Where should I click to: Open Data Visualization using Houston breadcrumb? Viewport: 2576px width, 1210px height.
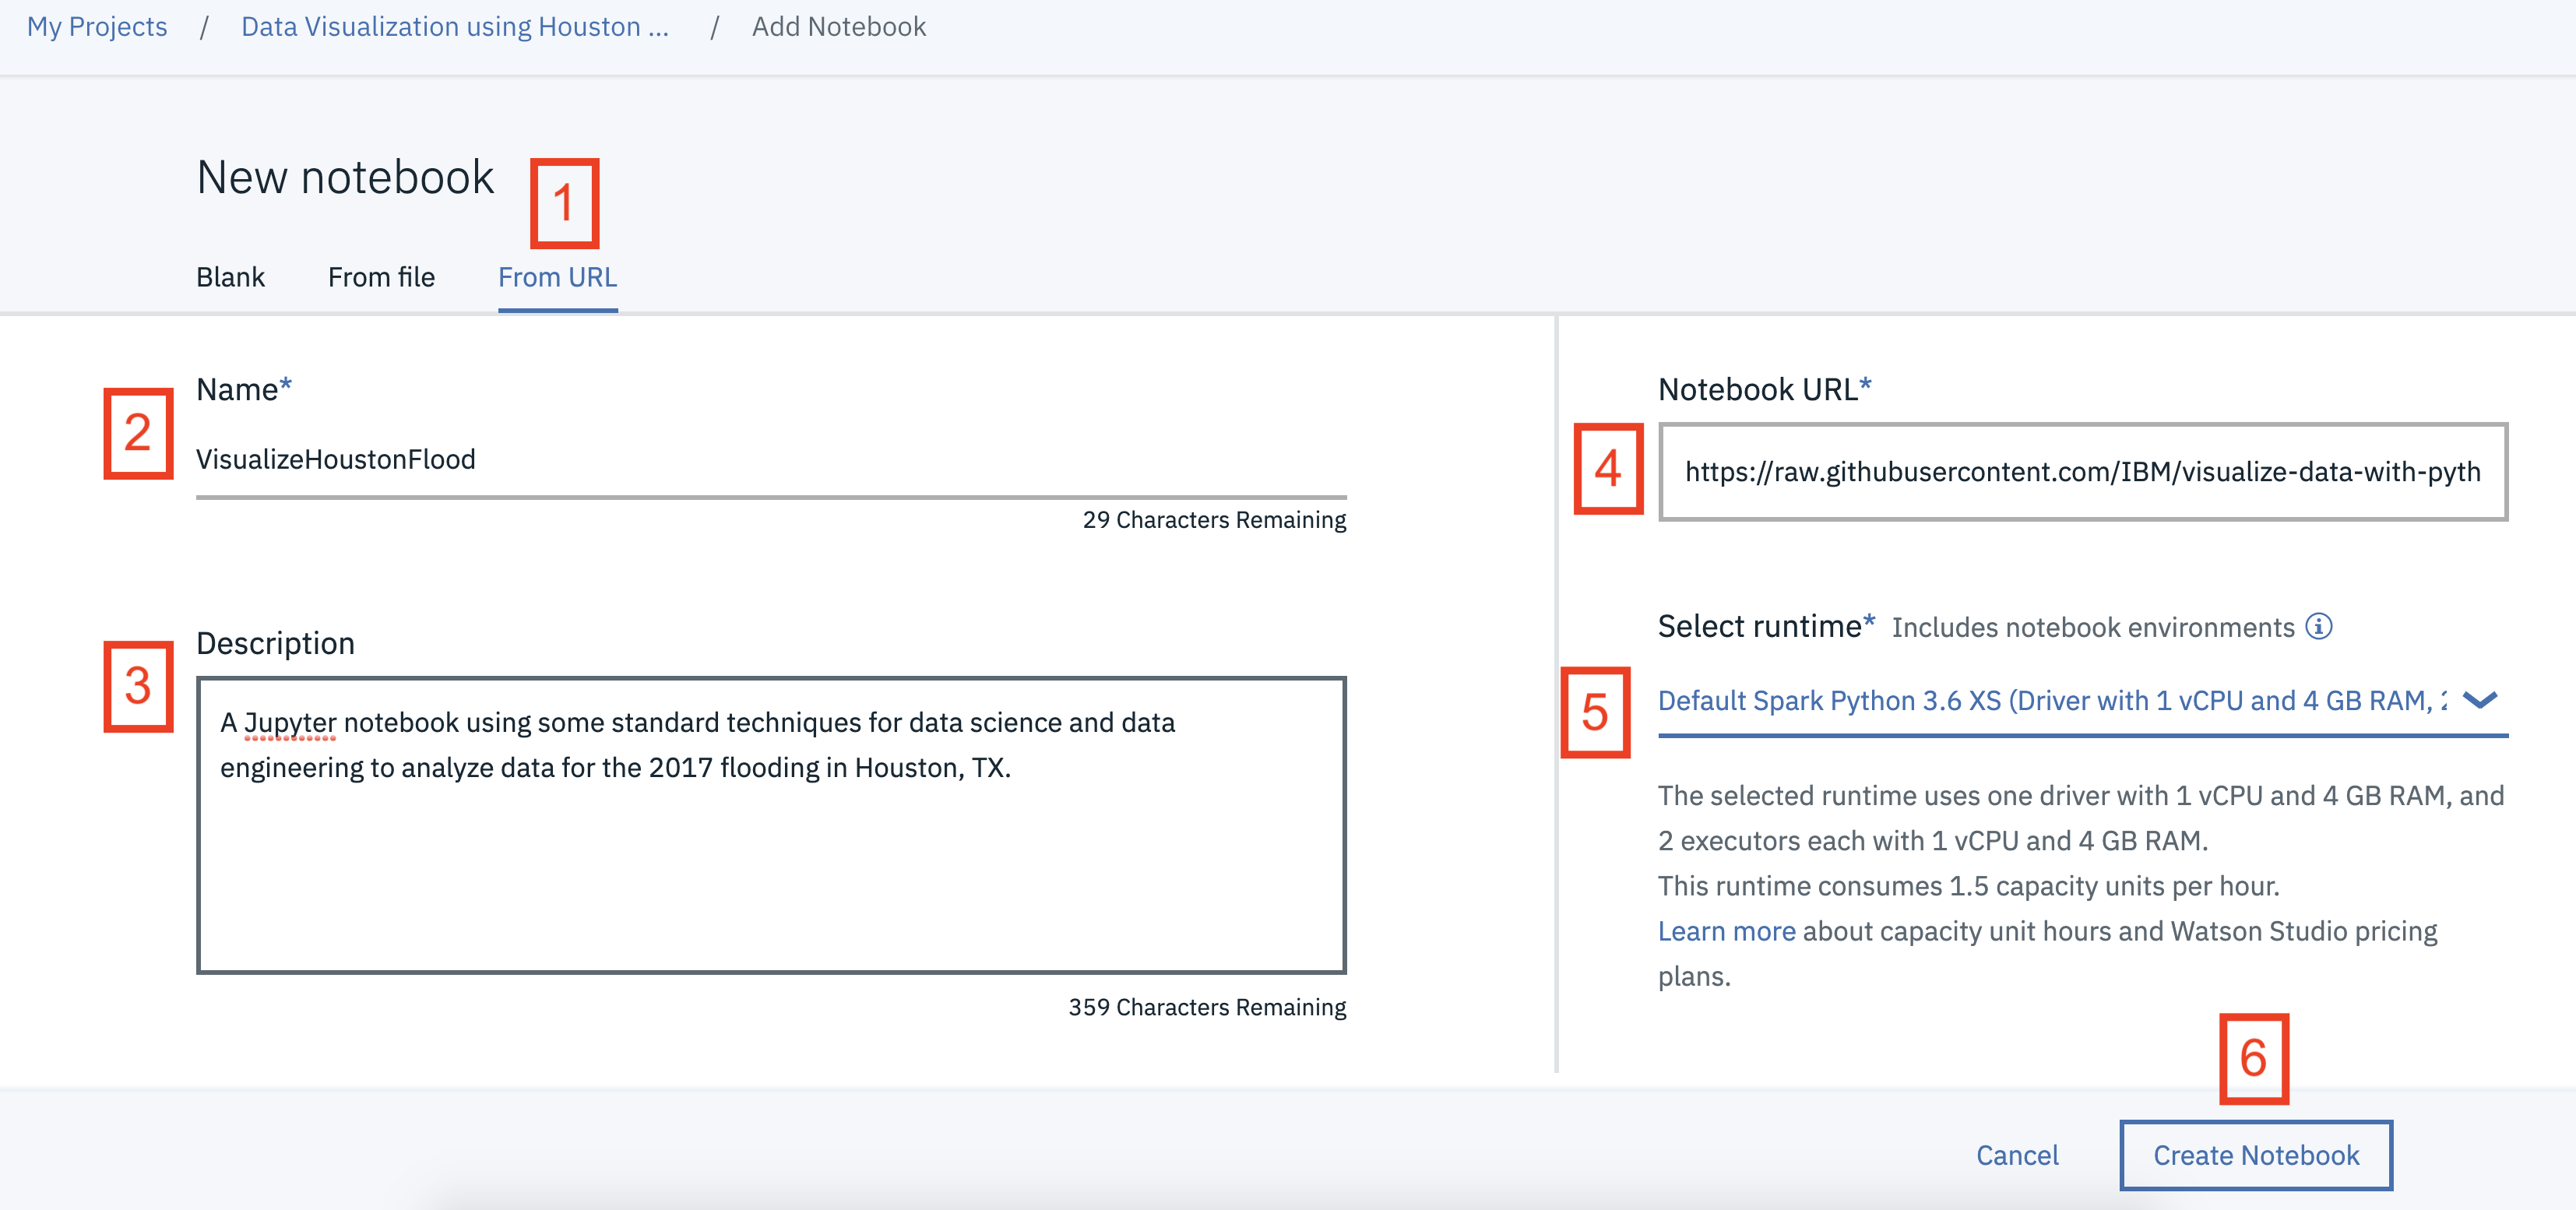[x=454, y=27]
